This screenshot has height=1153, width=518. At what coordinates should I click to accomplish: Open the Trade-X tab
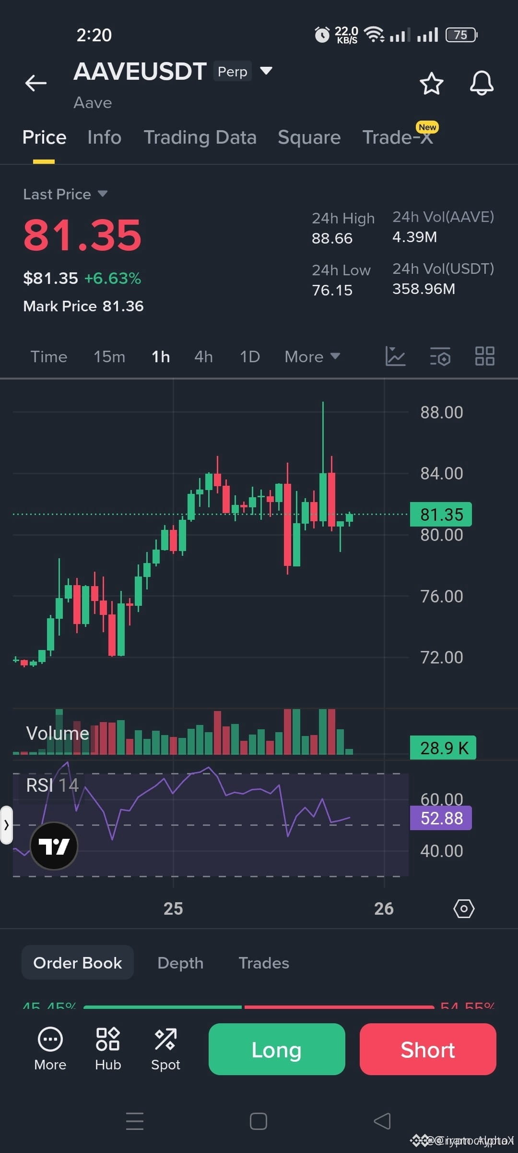[398, 137]
